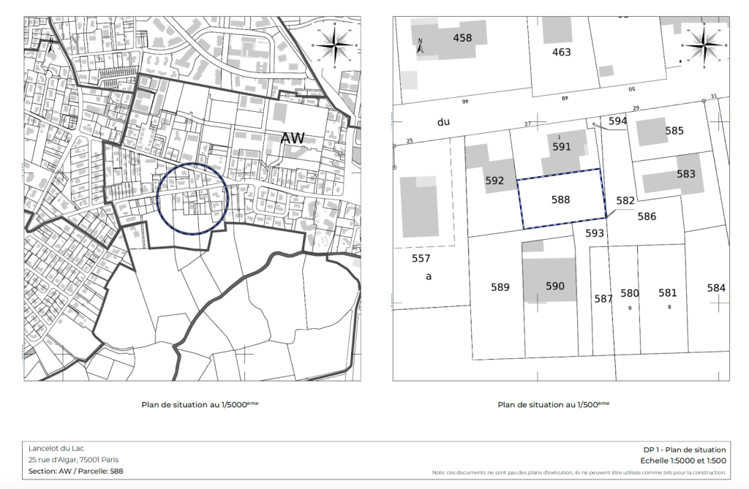Select parcel 591 on the detailed map

tap(561, 146)
